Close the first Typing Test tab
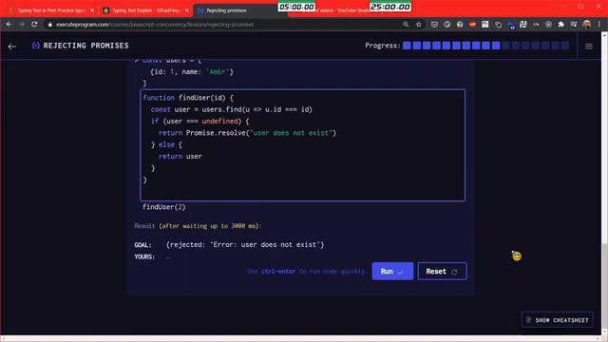Viewport: 608px width, 342px height. pyautogui.click(x=92, y=10)
